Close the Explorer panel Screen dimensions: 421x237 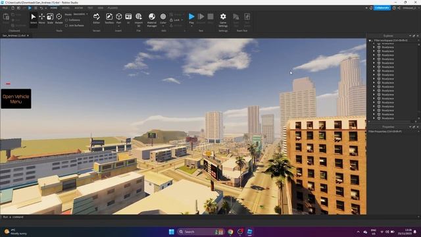pos(418,36)
